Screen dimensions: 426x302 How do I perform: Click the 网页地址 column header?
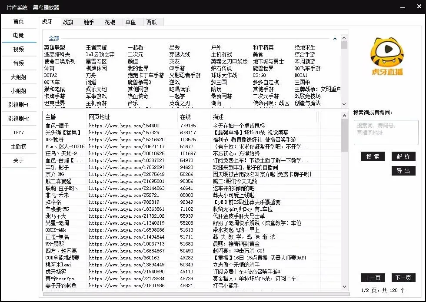point(132,117)
